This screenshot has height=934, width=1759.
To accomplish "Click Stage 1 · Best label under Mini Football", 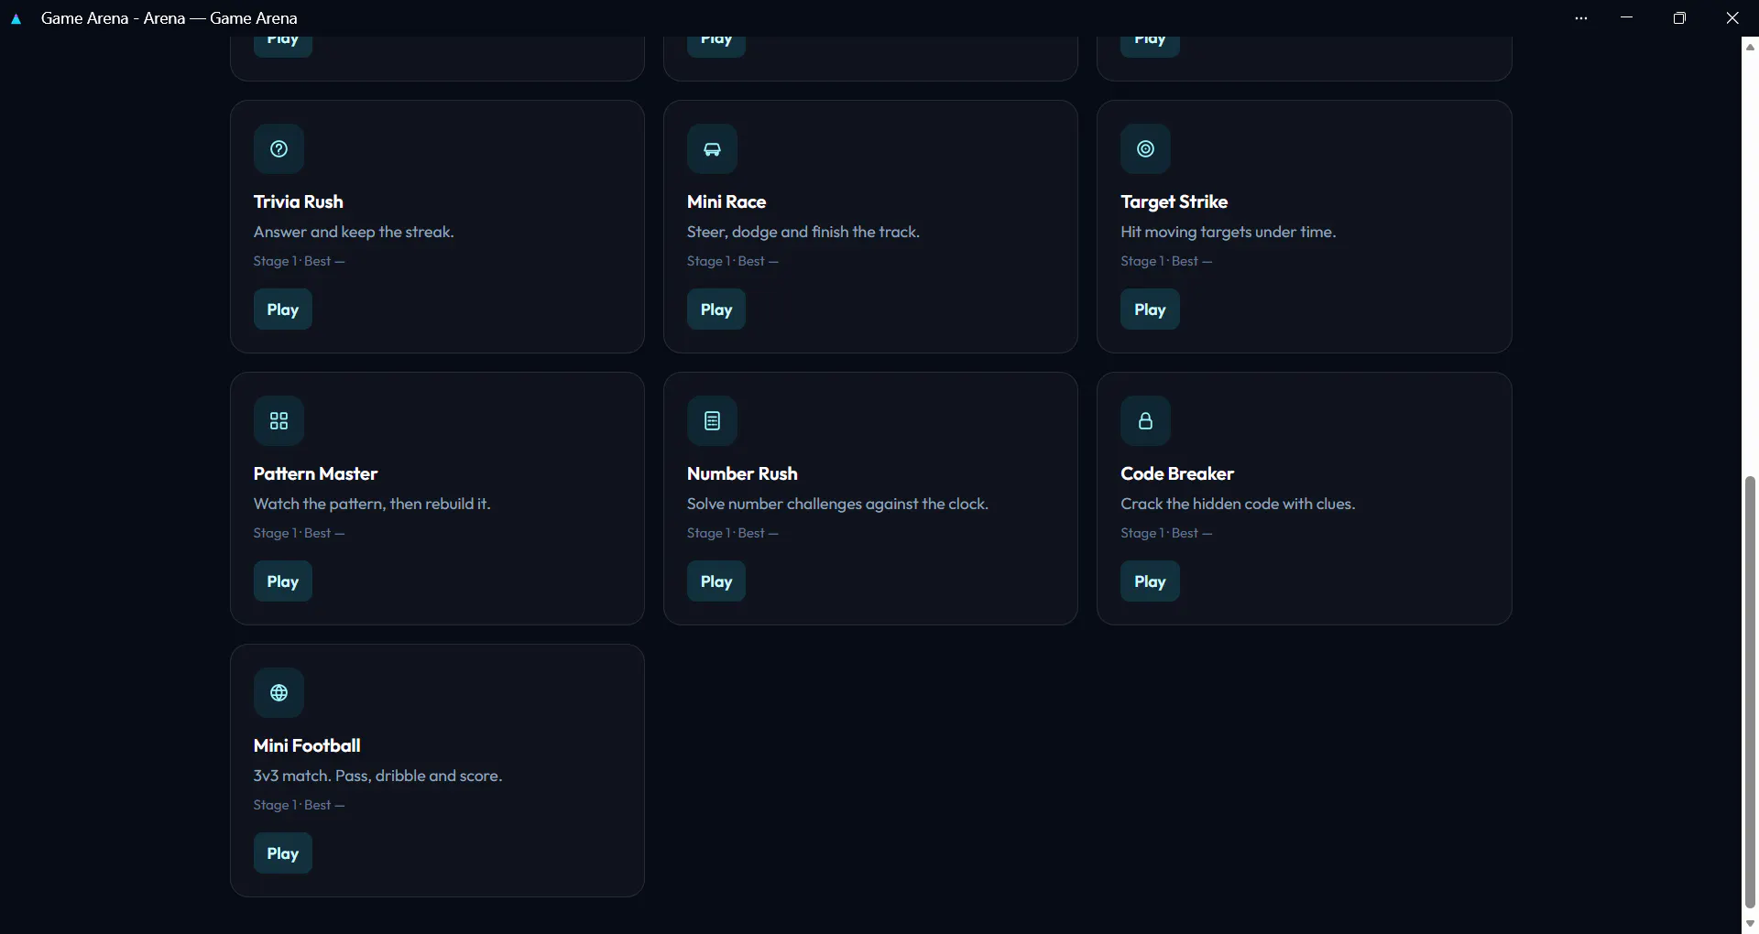I will (299, 805).
